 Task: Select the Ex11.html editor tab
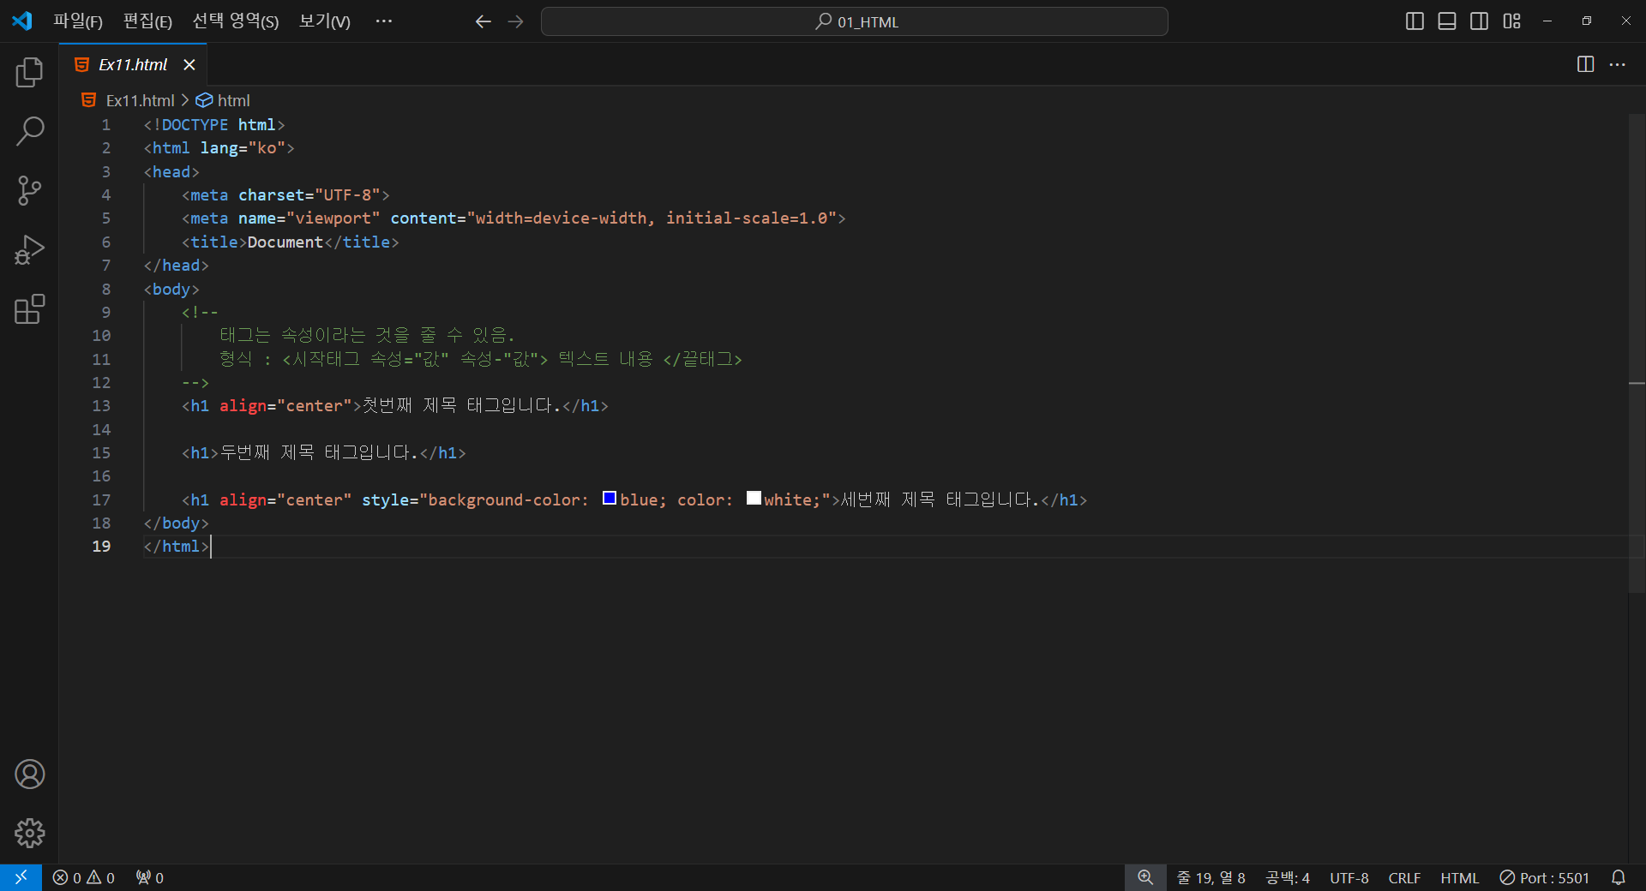click(133, 65)
